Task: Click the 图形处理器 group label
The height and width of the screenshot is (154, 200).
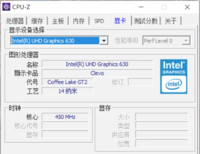Action: (x=24, y=55)
